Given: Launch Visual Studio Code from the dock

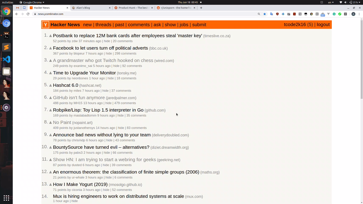Looking at the screenshot, I should [x=6, y=59].
